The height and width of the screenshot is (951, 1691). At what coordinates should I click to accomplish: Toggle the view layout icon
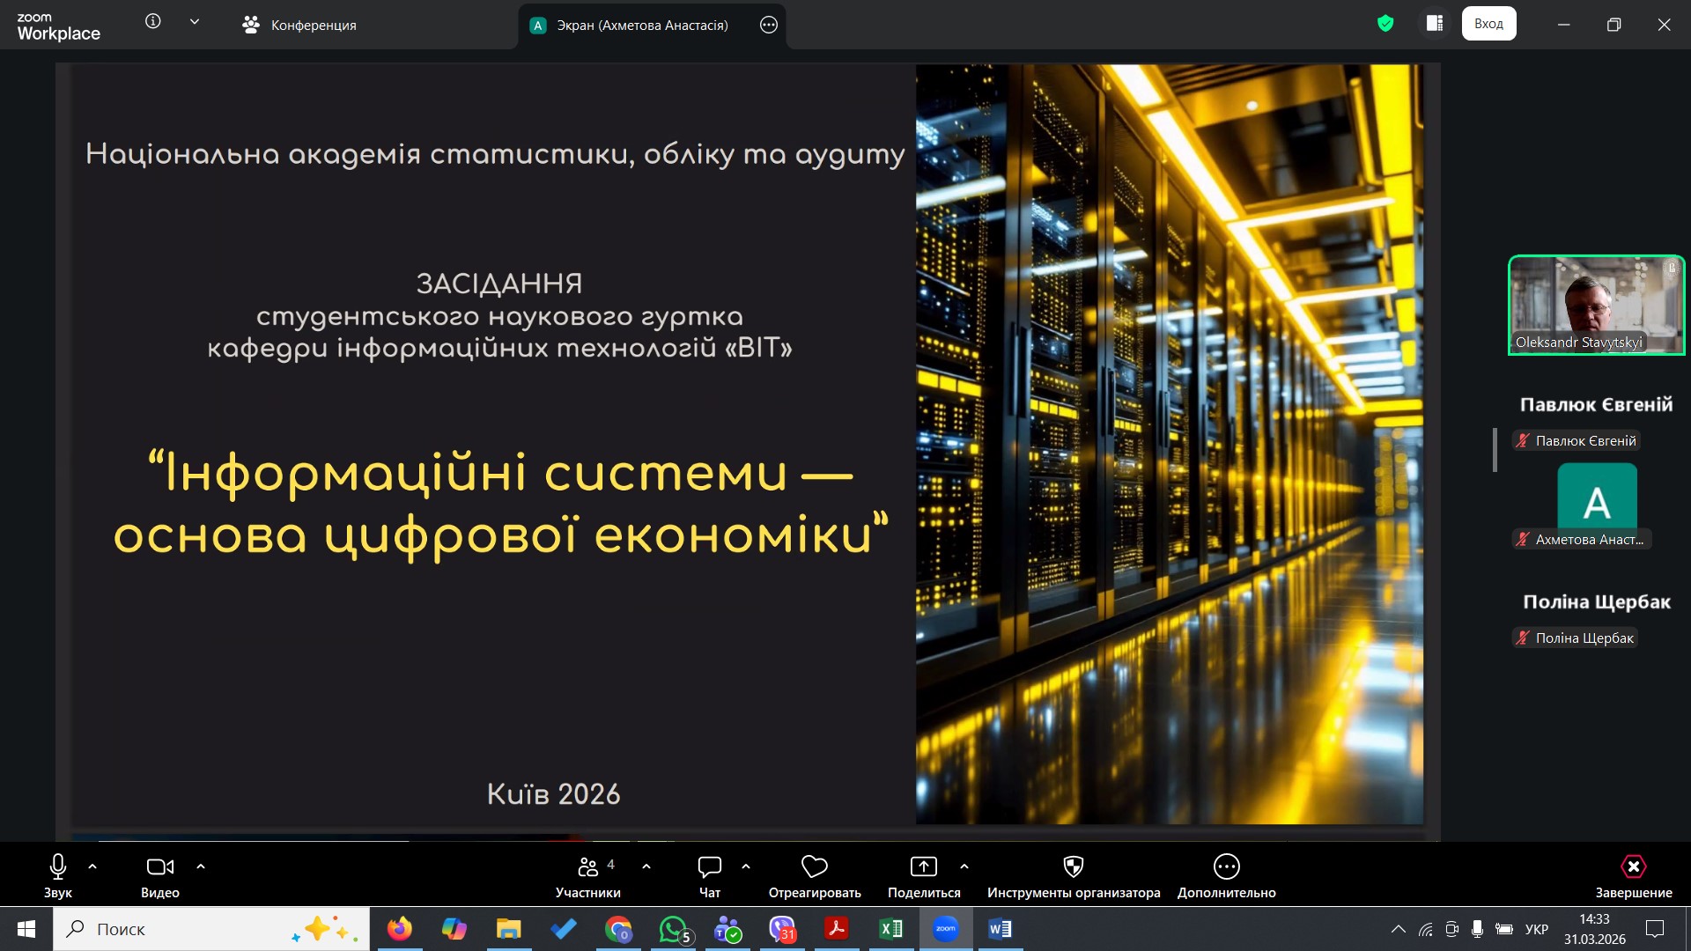[x=1435, y=24]
